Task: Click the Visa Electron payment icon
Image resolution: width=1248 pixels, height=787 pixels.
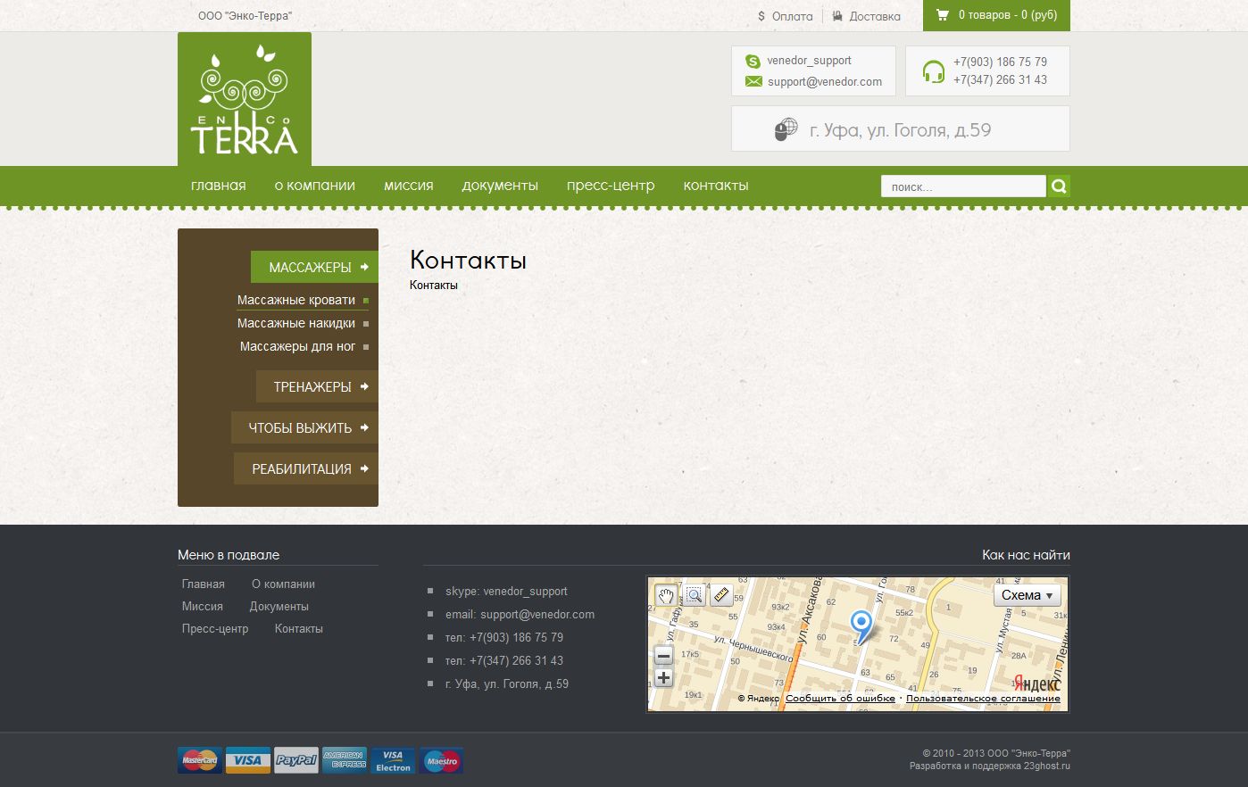Action: point(393,760)
